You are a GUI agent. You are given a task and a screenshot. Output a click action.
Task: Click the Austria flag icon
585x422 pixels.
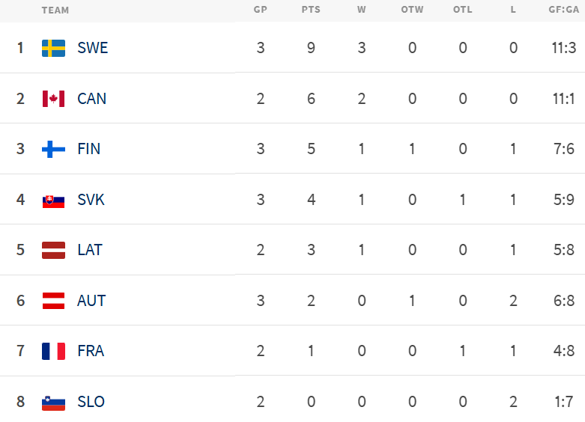53,301
